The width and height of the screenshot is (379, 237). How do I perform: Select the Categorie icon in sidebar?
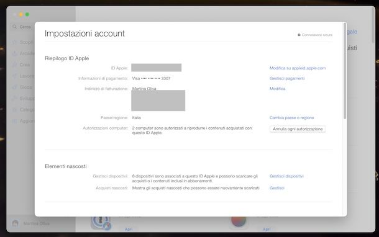15,110
